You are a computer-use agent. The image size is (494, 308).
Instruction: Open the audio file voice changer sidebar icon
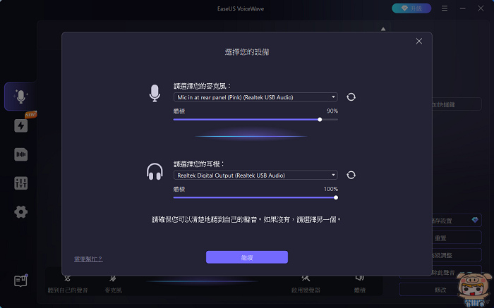pos(20,154)
